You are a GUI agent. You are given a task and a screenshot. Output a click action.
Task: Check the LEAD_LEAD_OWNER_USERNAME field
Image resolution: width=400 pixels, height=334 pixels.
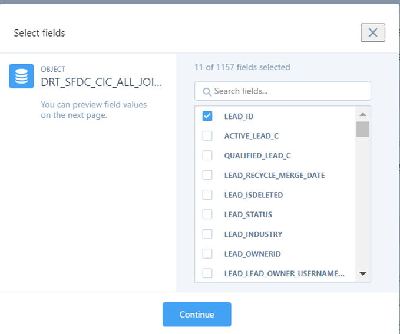(207, 273)
